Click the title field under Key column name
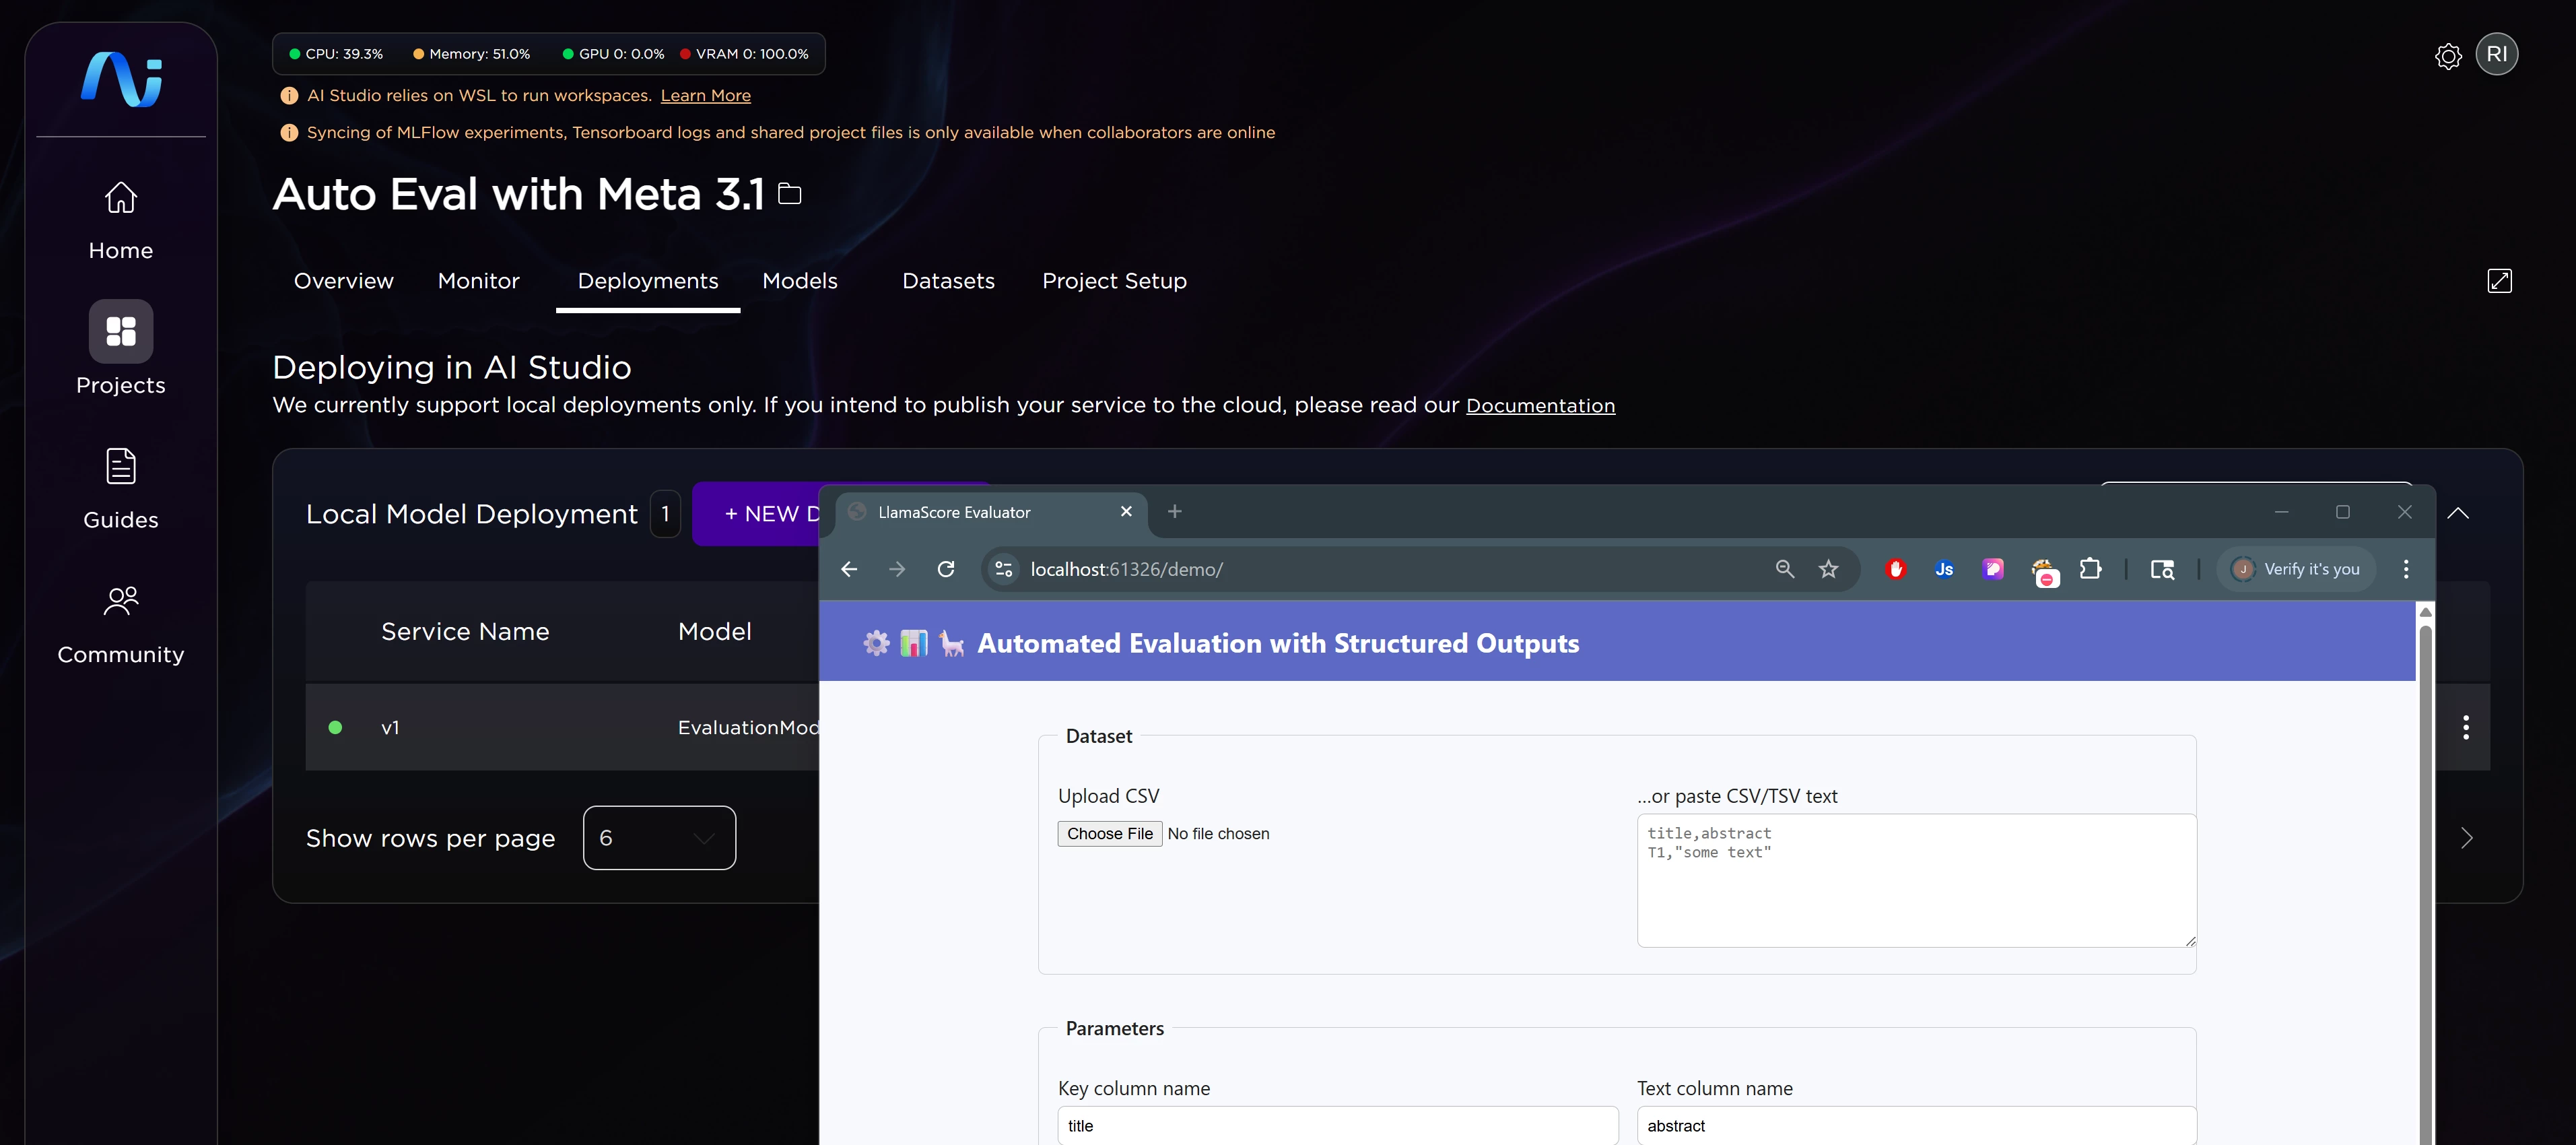2576x1145 pixels. [x=1336, y=1125]
